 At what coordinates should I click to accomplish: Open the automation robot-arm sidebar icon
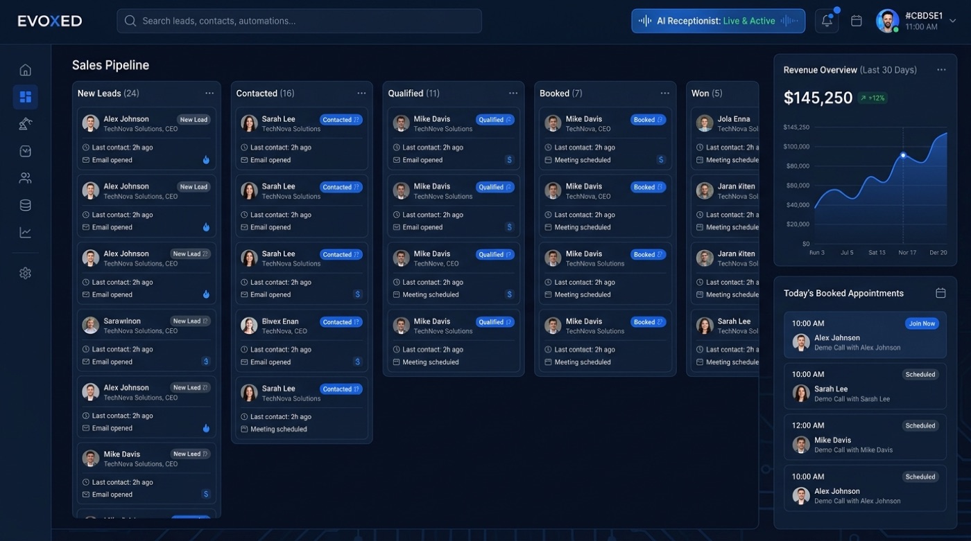point(25,124)
